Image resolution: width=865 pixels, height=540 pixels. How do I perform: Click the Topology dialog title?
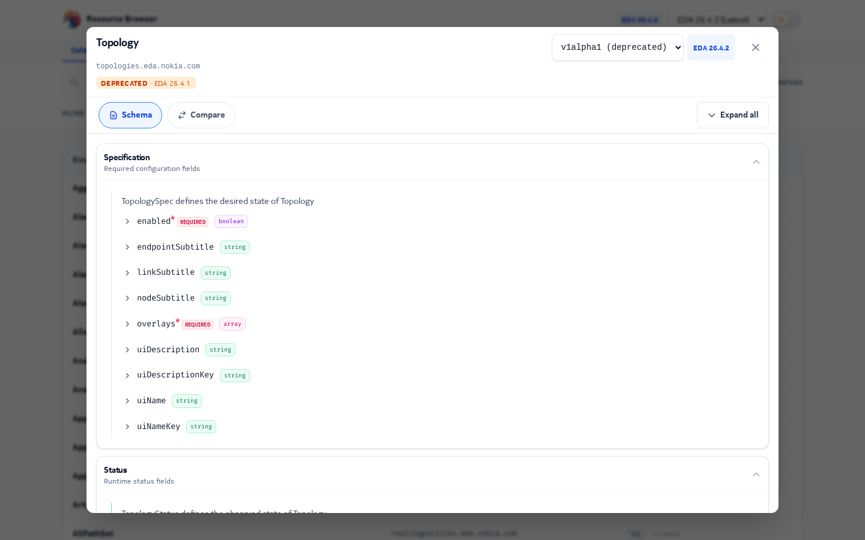[x=117, y=43]
